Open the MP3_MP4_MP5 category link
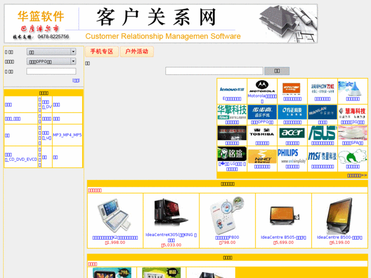This screenshot has height=278, width=371. pyautogui.click(x=67, y=135)
